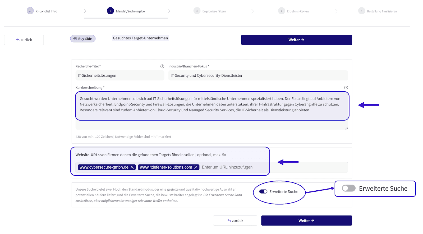The width and height of the screenshot is (423, 234).
Task: Click the top Weiter button
Action: click(x=296, y=40)
